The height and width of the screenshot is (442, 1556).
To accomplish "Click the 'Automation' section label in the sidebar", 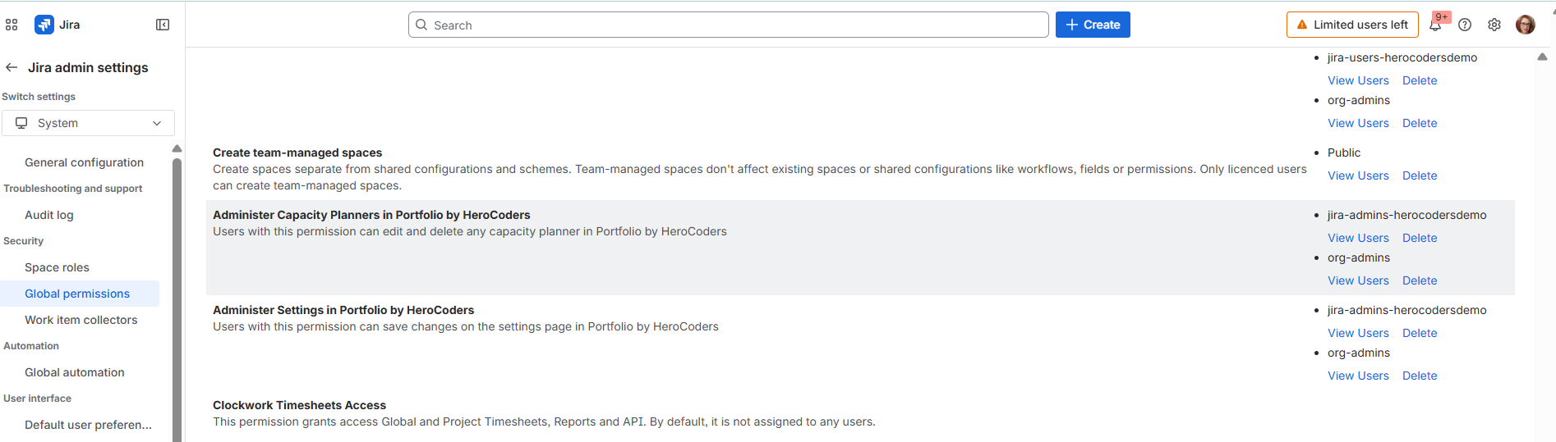I will [31, 346].
